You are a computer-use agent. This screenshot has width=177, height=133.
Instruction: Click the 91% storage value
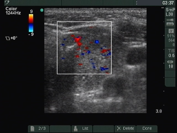coord(171,36)
